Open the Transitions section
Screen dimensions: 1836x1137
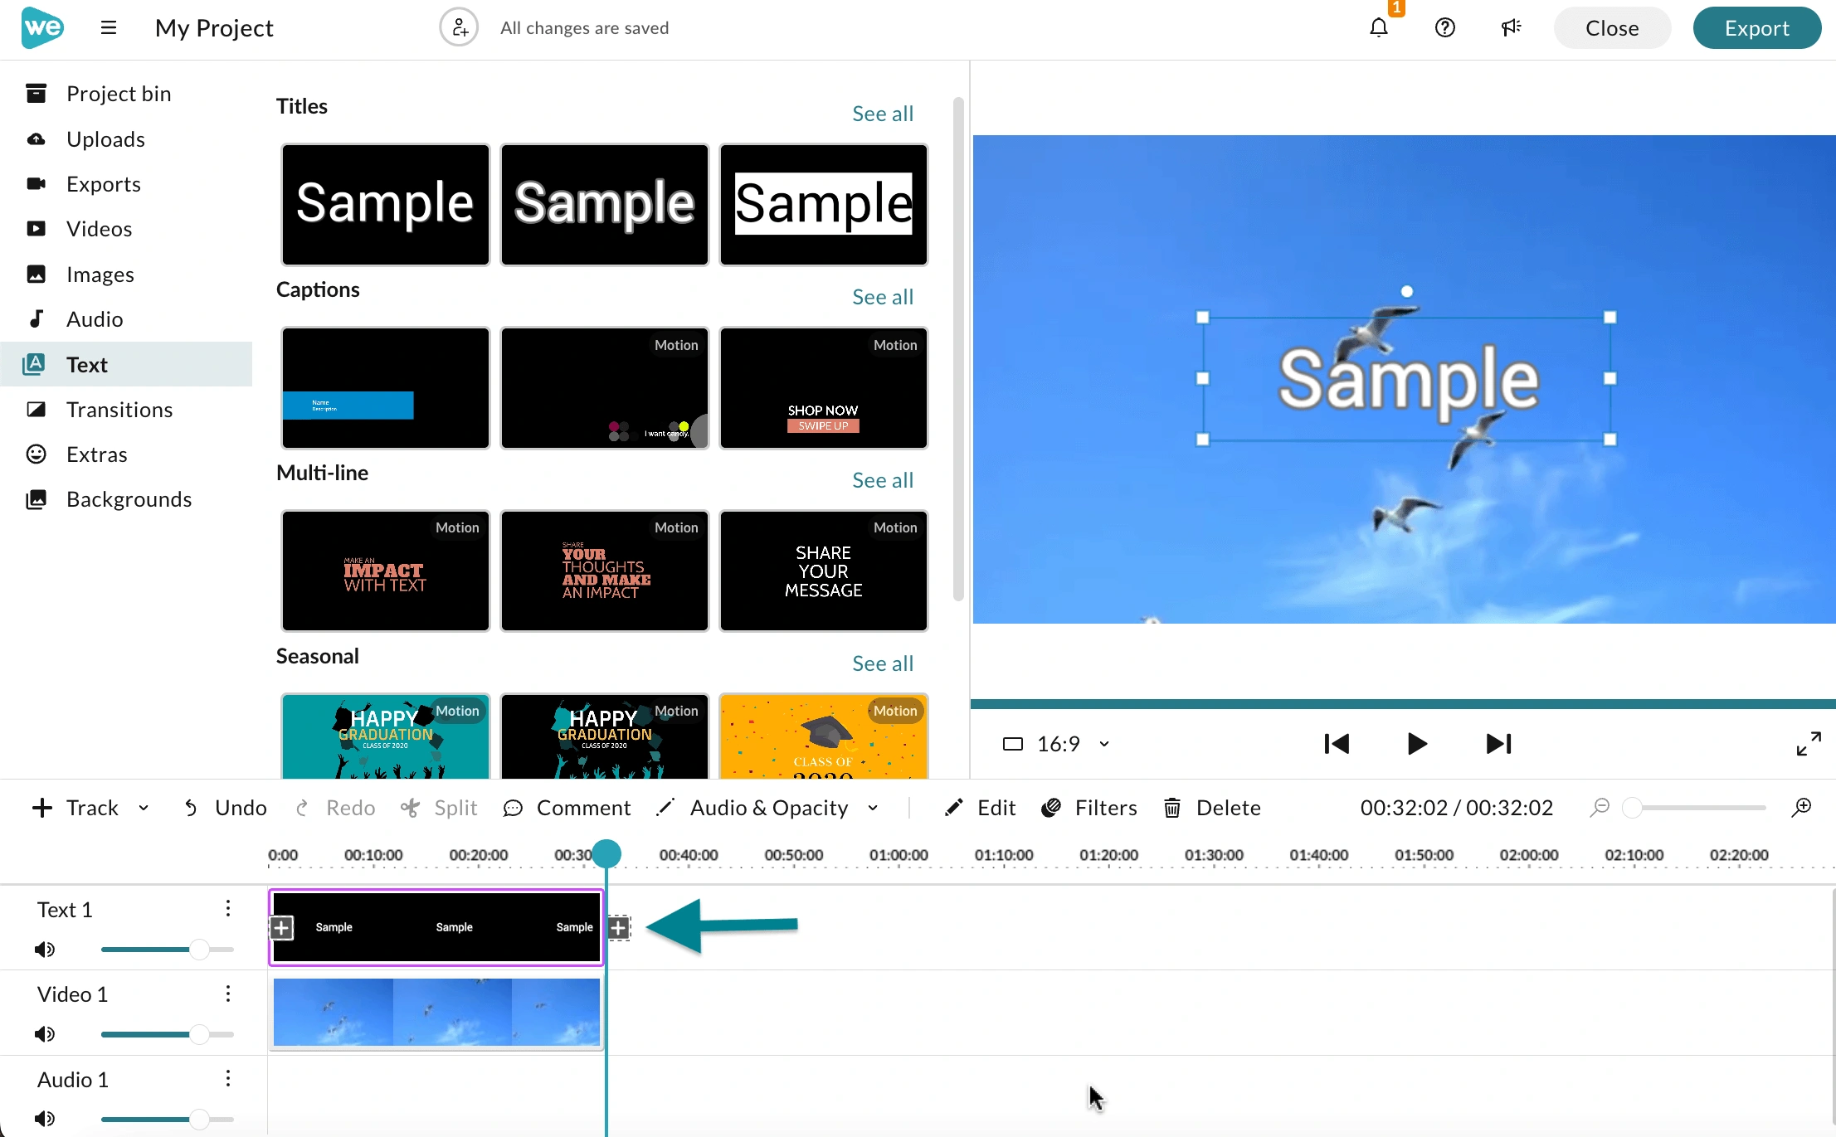(126, 410)
